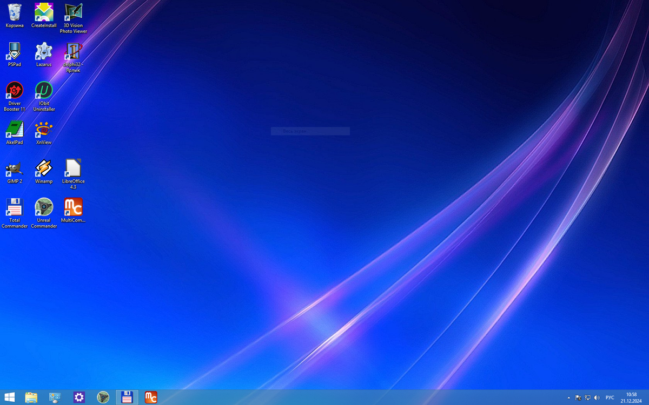Viewport: 649px width, 405px height.
Task: Select the LibreOffice 4.3 desktop shortcut
Action: pos(73,174)
